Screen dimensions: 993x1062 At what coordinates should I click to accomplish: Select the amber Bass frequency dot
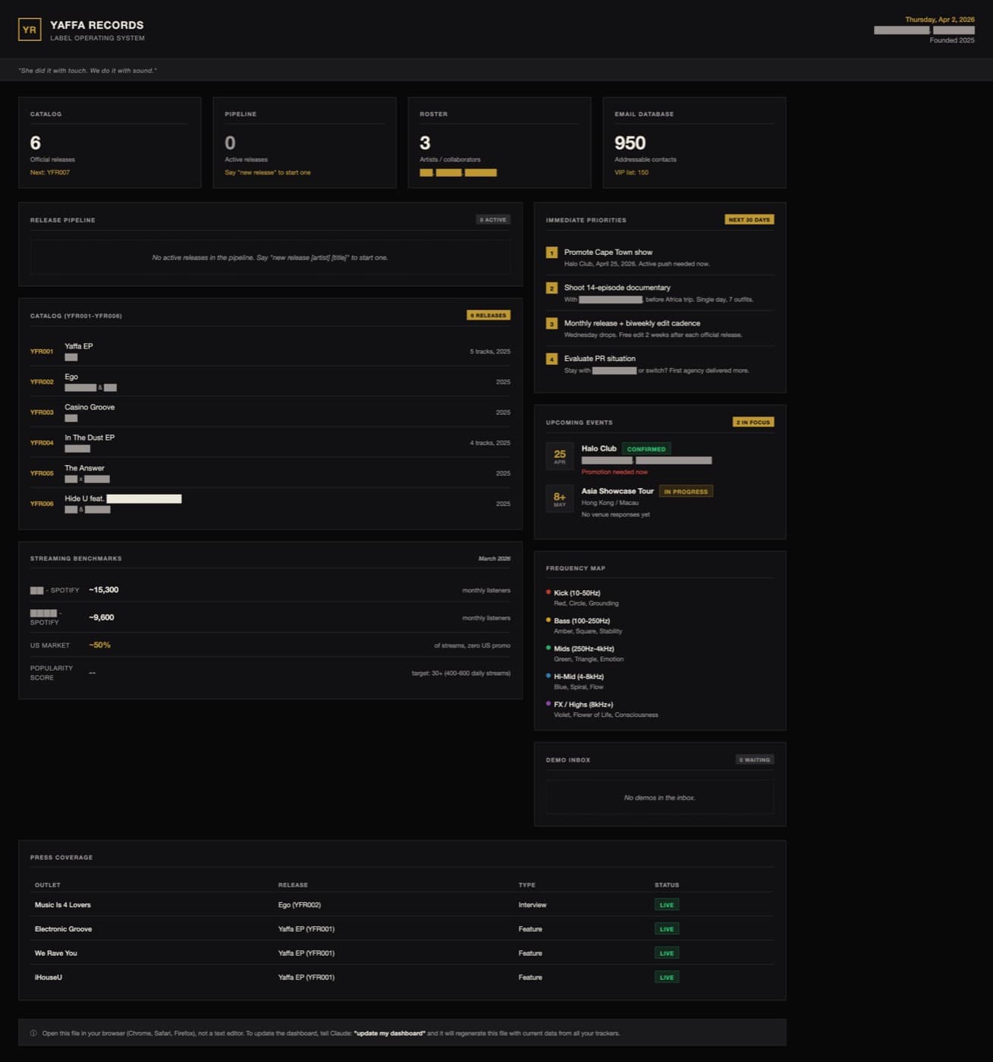point(549,621)
